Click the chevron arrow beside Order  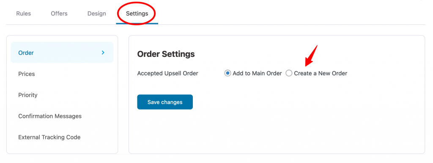[x=103, y=53]
